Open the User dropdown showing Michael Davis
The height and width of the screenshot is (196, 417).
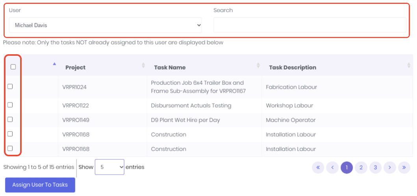pyautogui.click(x=105, y=25)
